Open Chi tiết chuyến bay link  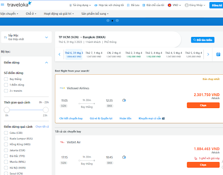71,119
